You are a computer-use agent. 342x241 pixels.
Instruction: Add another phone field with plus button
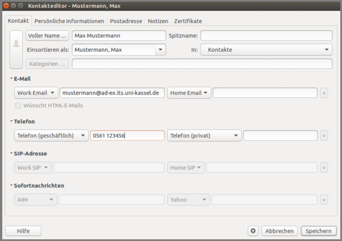pos(324,136)
